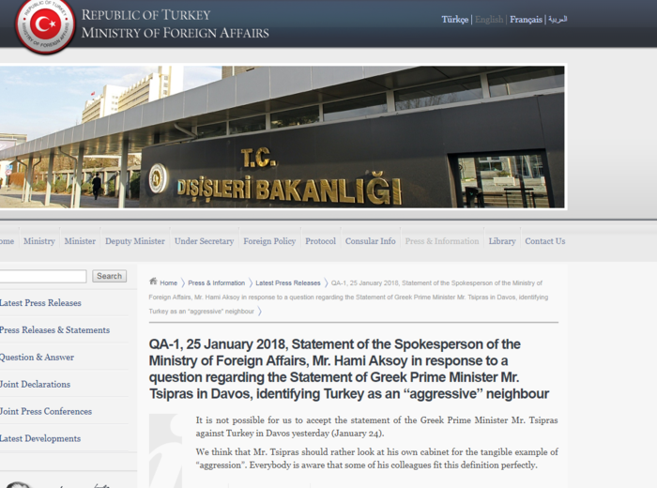Open the Library menu item
Screen dimensions: 657x488
coord(502,241)
